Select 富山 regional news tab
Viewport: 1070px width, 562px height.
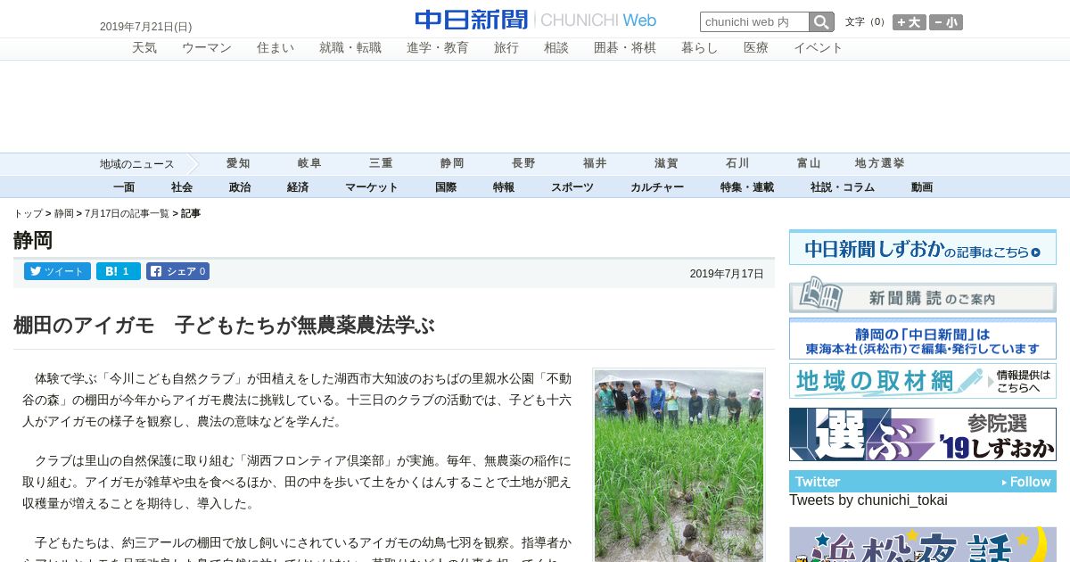pyautogui.click(x=809, y=163)
